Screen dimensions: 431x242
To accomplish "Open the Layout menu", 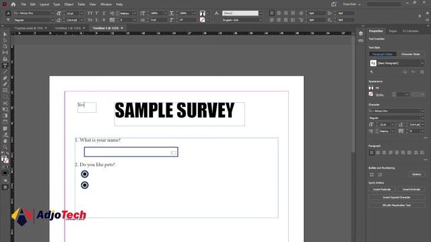I will [44, 5].
